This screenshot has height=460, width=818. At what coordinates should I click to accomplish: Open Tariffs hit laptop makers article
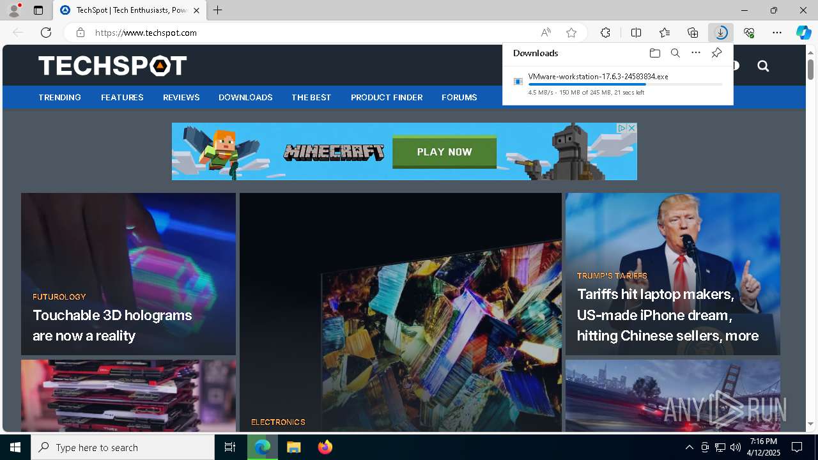(668, 315)
